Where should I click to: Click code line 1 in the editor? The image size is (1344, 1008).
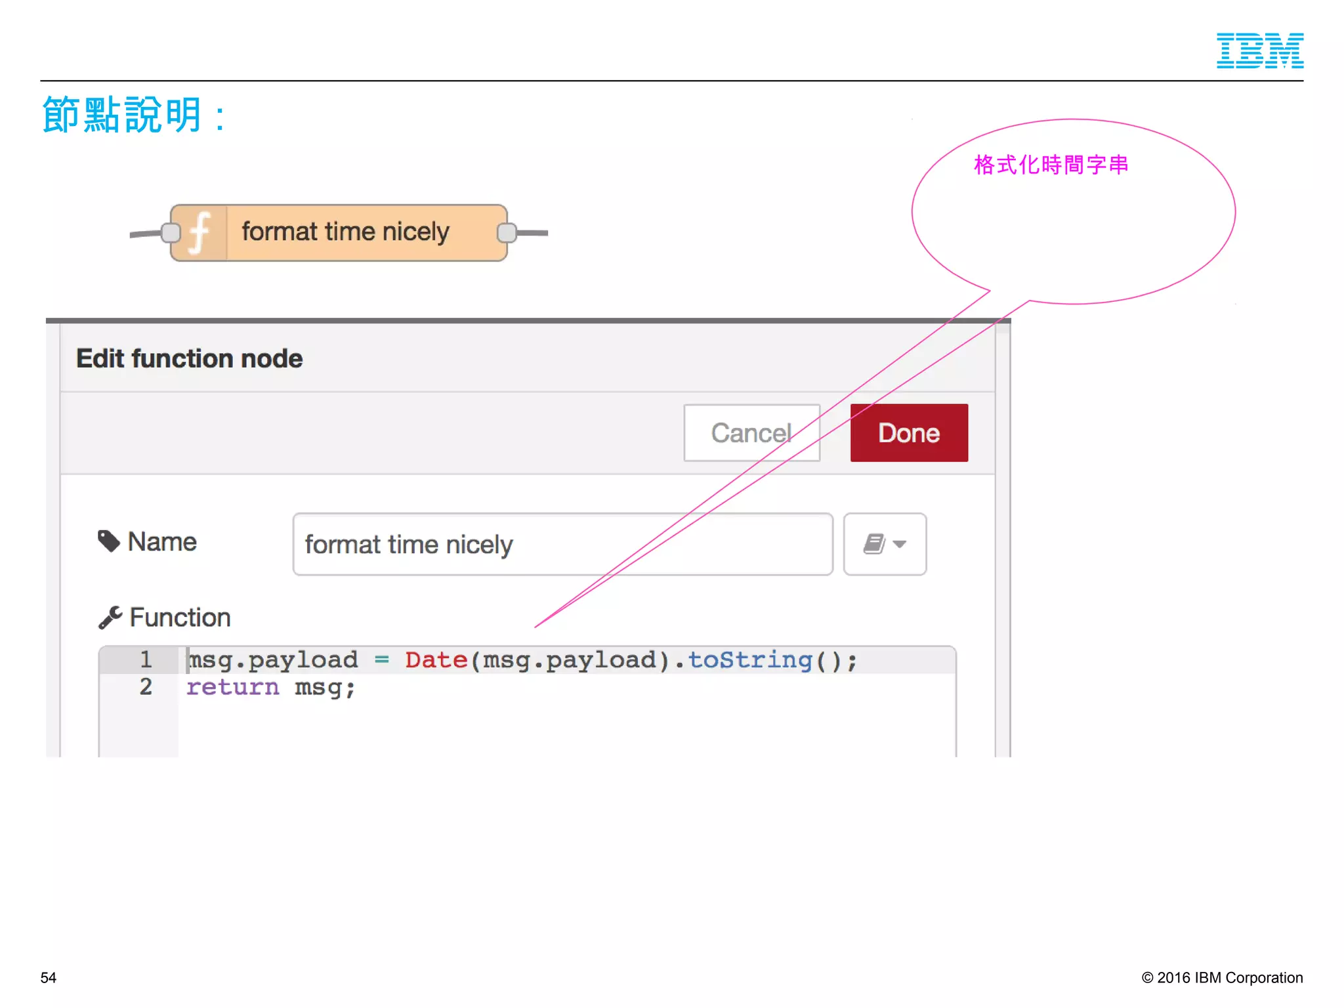[522, 660]
